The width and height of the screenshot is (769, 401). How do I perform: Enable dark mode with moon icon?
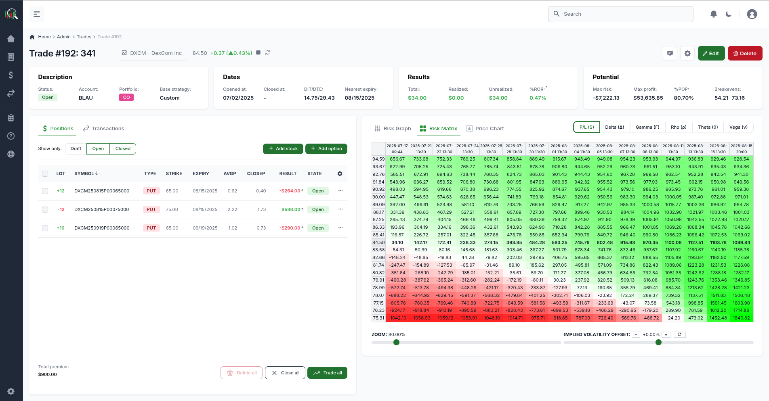pos(729,14)
